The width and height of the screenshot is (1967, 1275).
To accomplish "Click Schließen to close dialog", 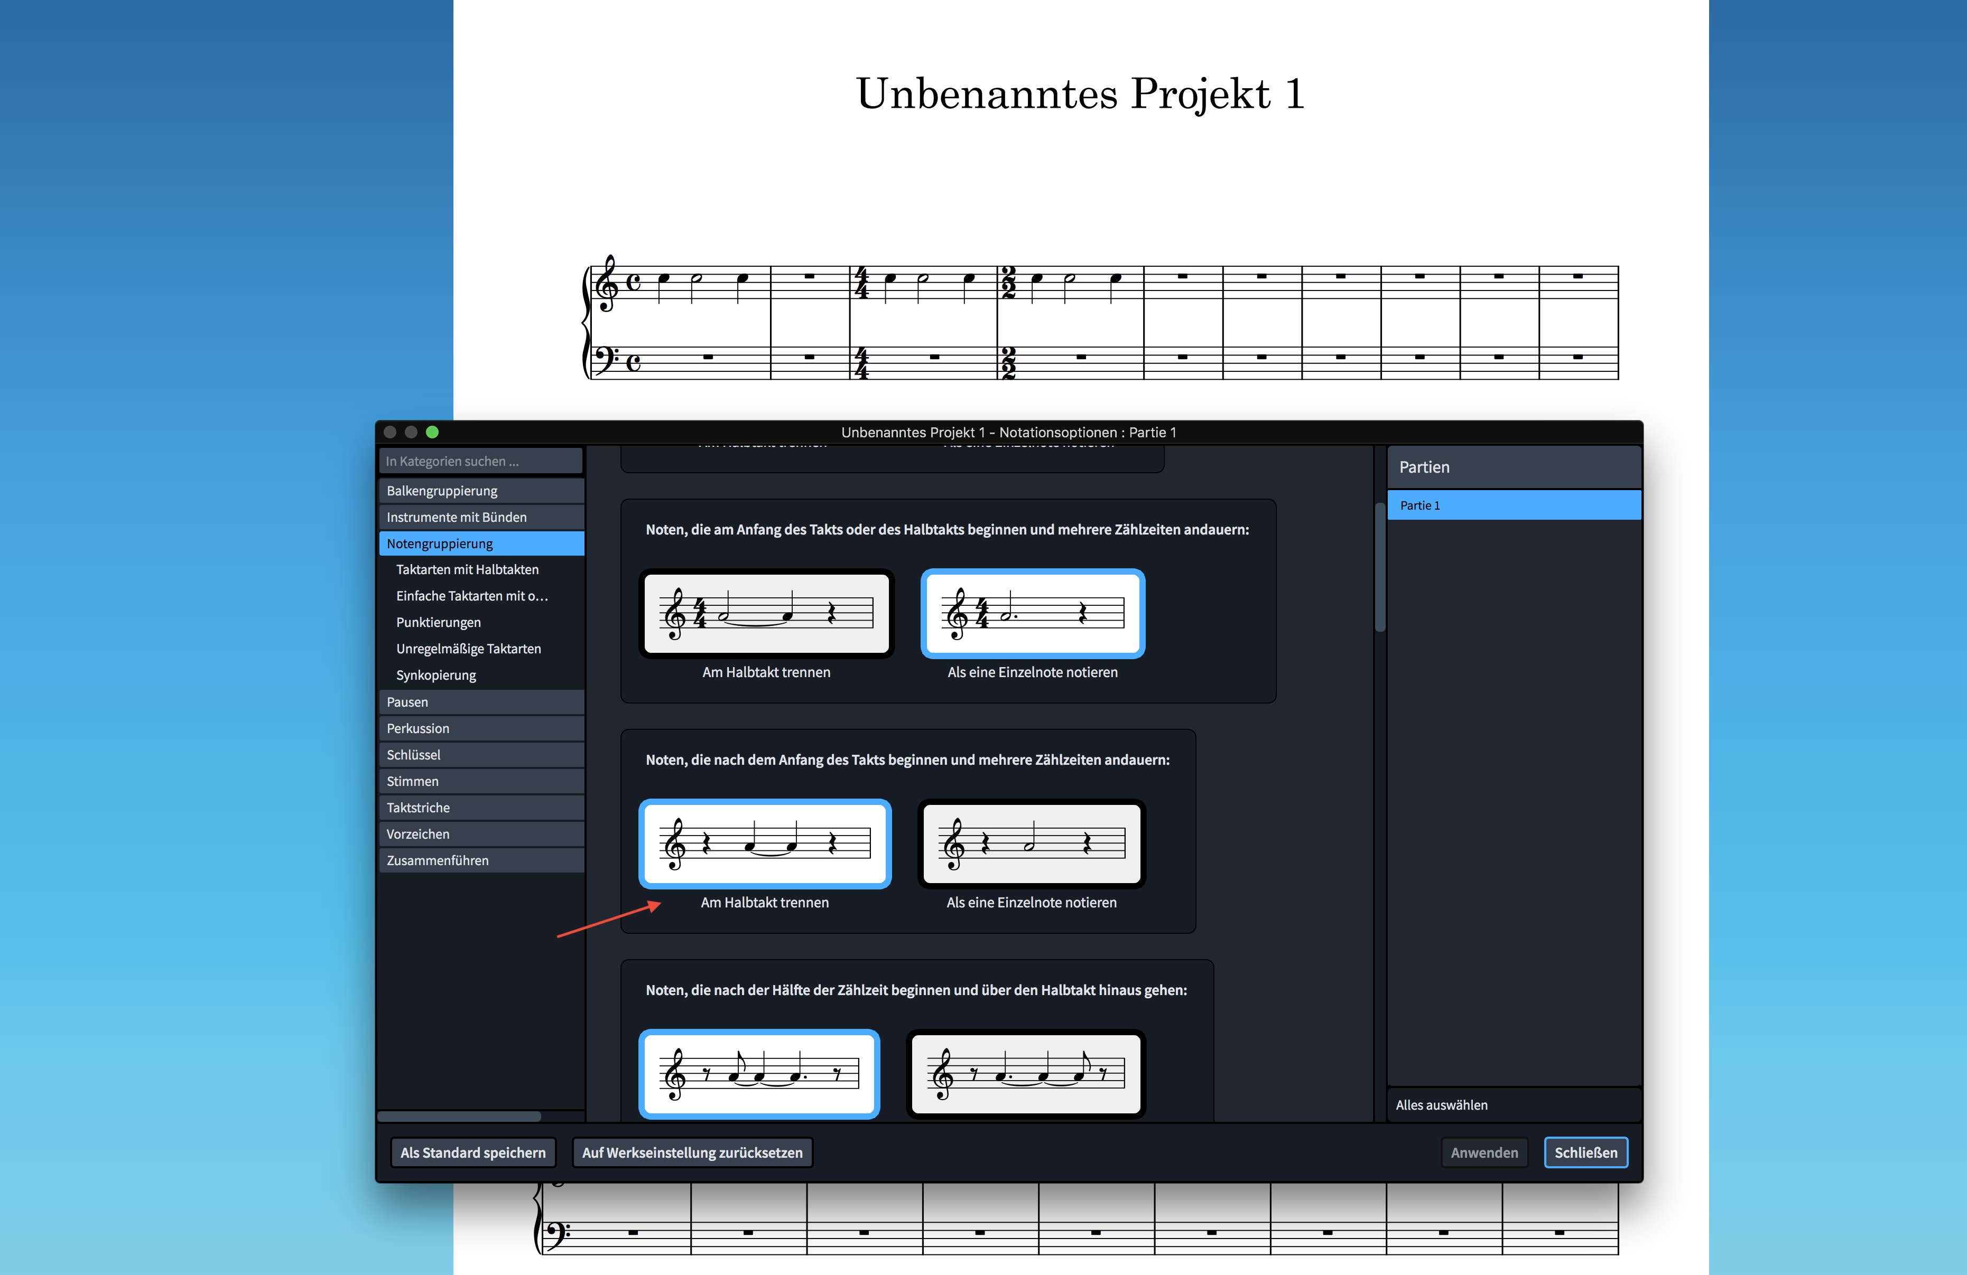I will pos(1585,1153).
